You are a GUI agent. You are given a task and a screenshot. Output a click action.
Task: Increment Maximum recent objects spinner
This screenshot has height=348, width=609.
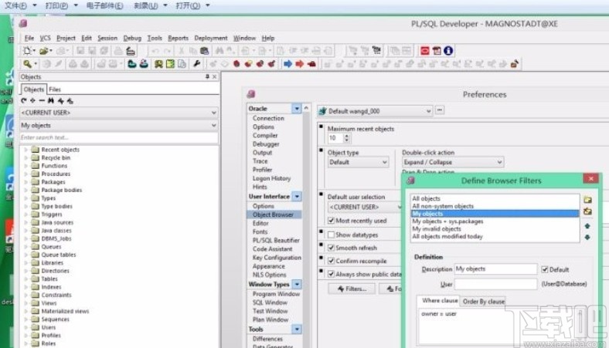[346, 136]
